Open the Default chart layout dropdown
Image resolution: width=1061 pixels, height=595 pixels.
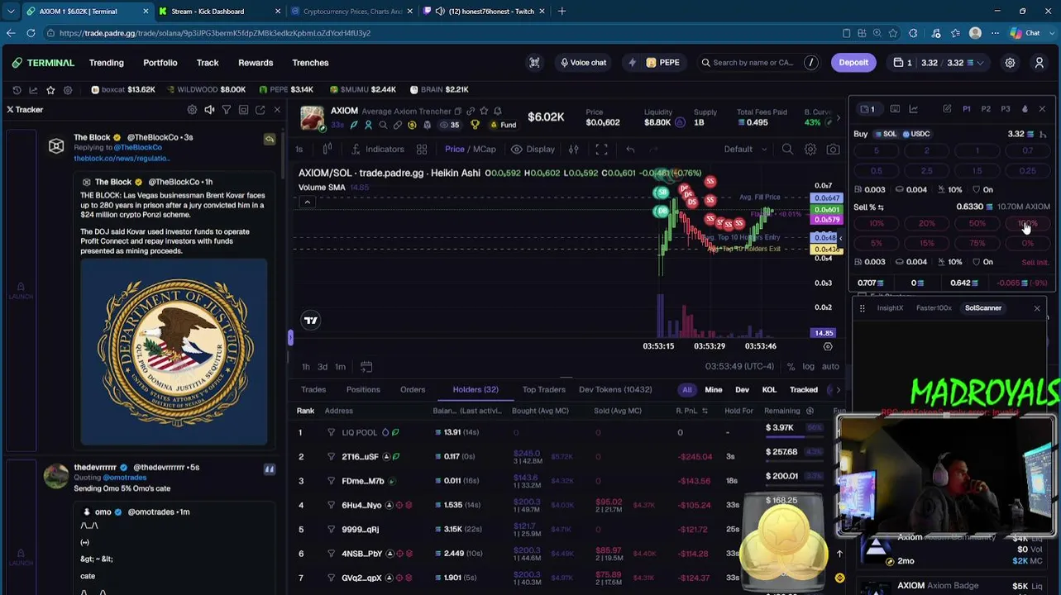point(744,150)
